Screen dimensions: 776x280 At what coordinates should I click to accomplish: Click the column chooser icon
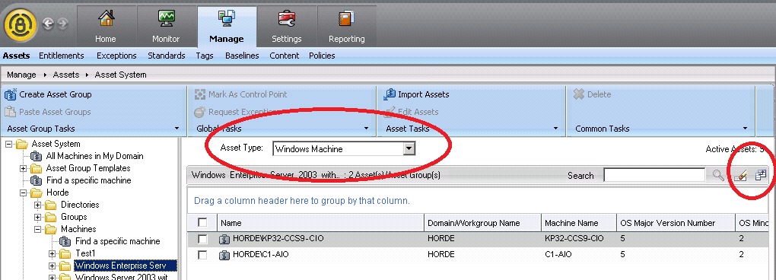tap(761, 175)
